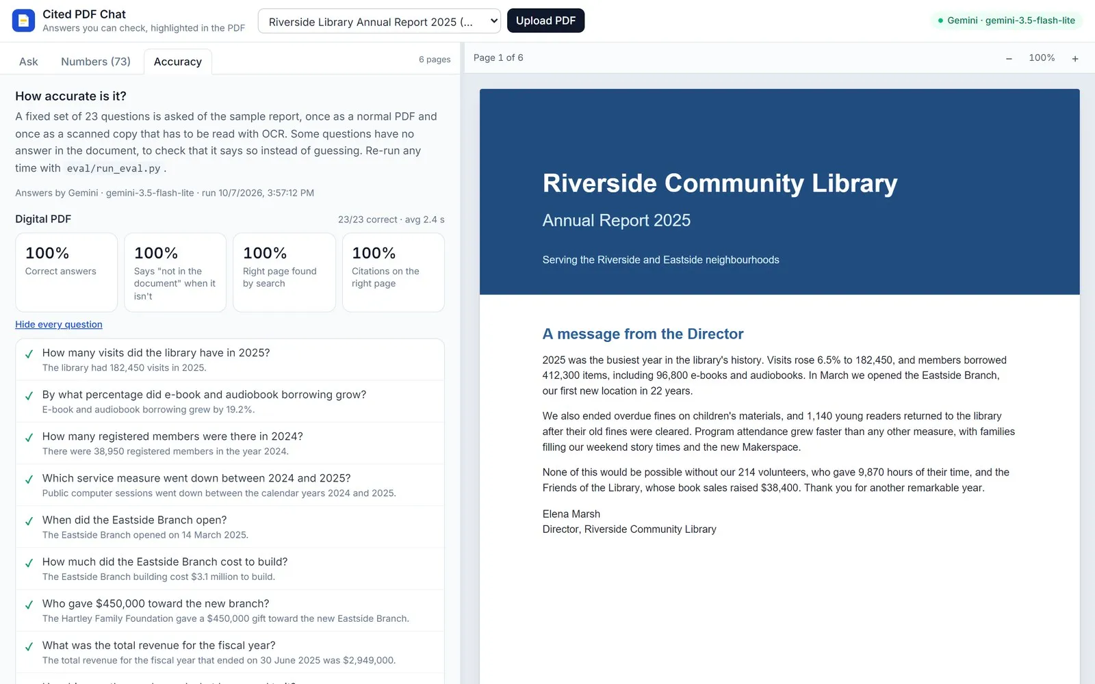Open question about library visits in 2025
1095x684 pixels.
(x=230, y=360)
